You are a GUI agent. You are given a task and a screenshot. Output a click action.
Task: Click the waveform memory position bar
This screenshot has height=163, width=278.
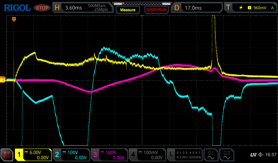(x=142, y=4)
